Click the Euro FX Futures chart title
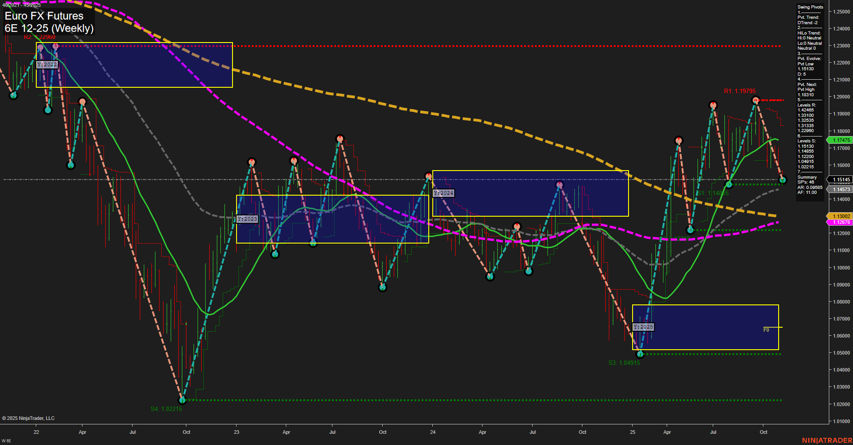Screen dimensions: 853x445 (x=43, y=16)
